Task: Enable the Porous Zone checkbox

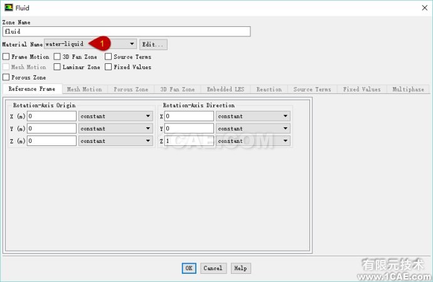Action: coord(6,77)
